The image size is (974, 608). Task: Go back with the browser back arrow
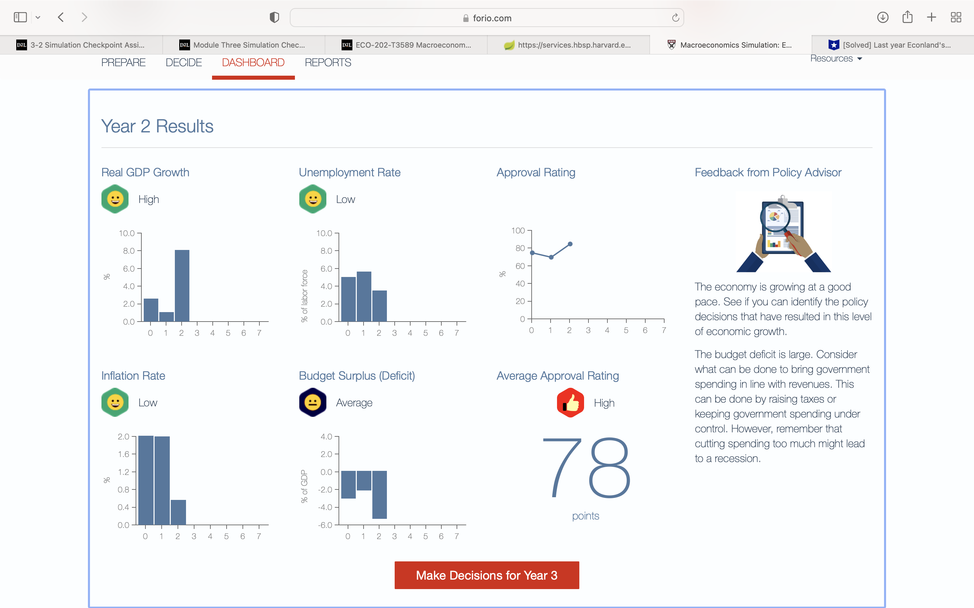pos(61,17)
